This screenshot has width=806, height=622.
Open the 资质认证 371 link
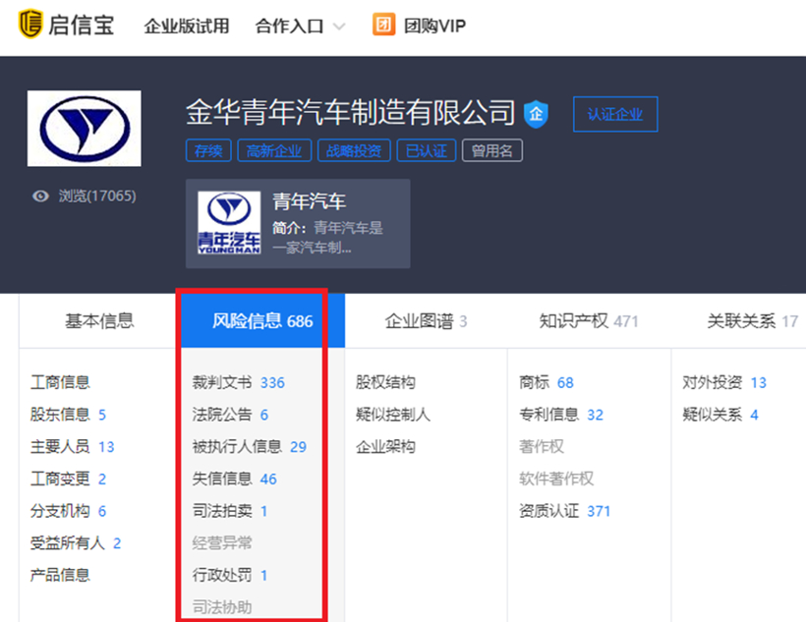click(x=565, y=510)
